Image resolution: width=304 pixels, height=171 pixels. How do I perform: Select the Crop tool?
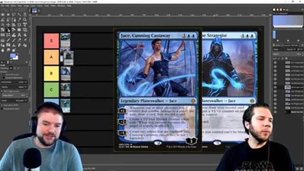tap(19, 25)
